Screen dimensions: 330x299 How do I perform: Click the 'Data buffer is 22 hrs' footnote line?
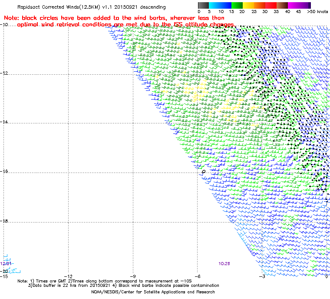tap(124, 286)
